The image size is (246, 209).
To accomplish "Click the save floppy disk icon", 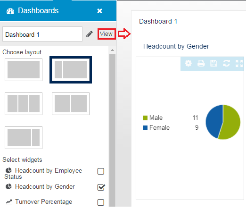I will (x=213, y=63).
